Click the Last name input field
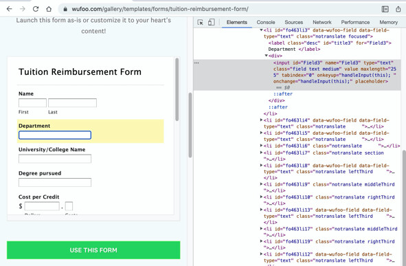The width and height of the screenshot is (406, 266). (x=72, y=103)
